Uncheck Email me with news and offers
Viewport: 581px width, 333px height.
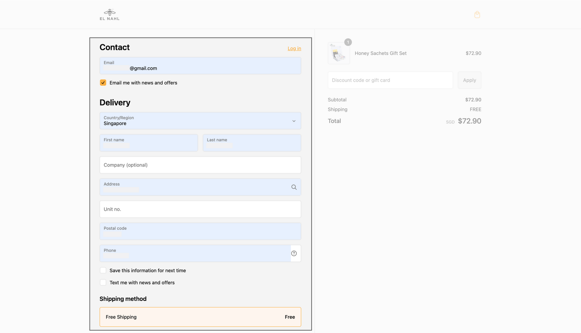103,83
